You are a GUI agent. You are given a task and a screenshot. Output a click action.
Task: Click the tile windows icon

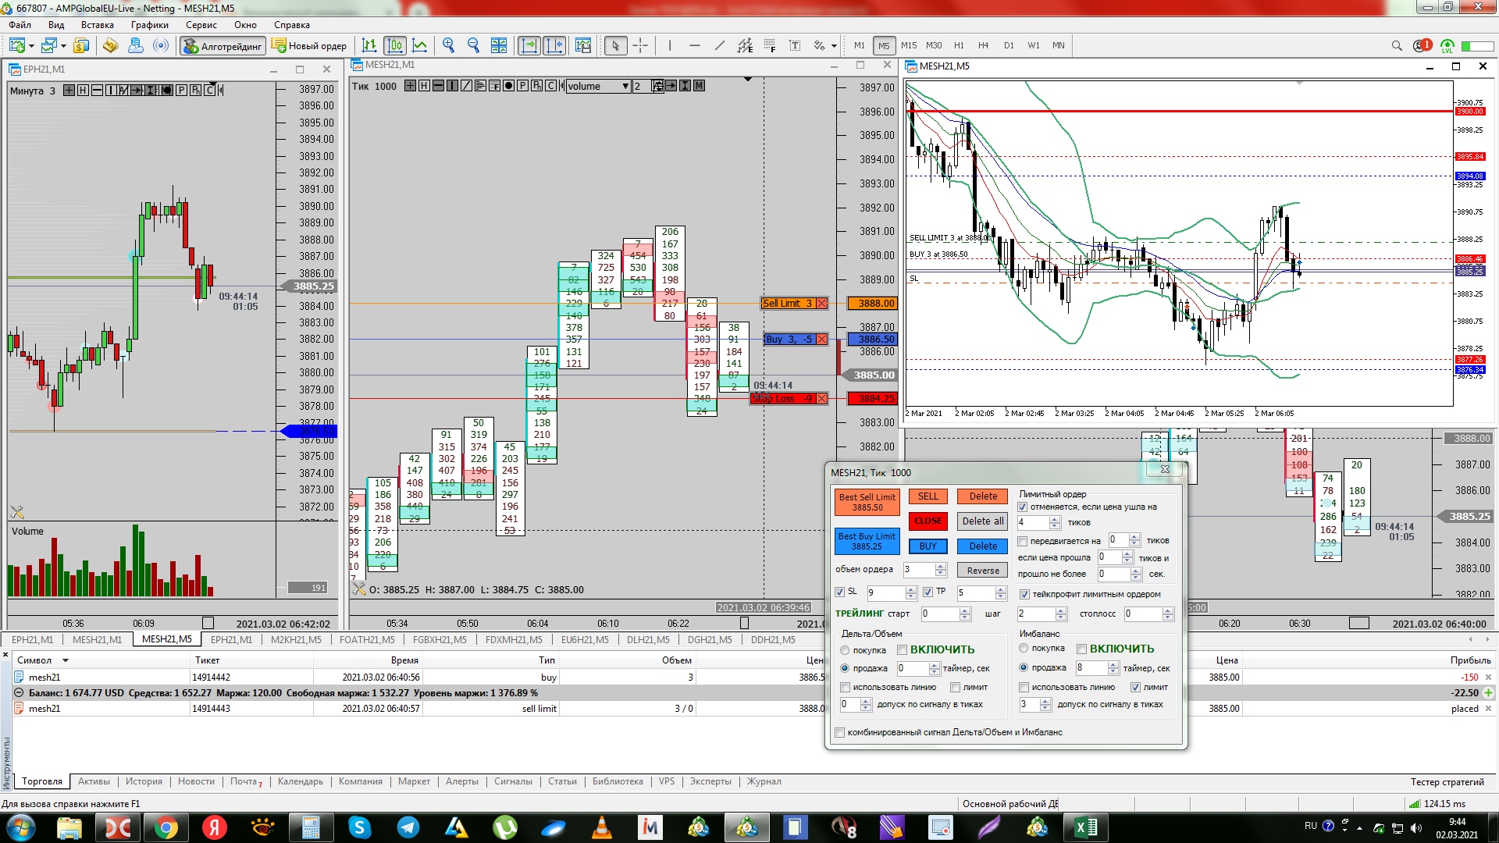tap(499, 45)
